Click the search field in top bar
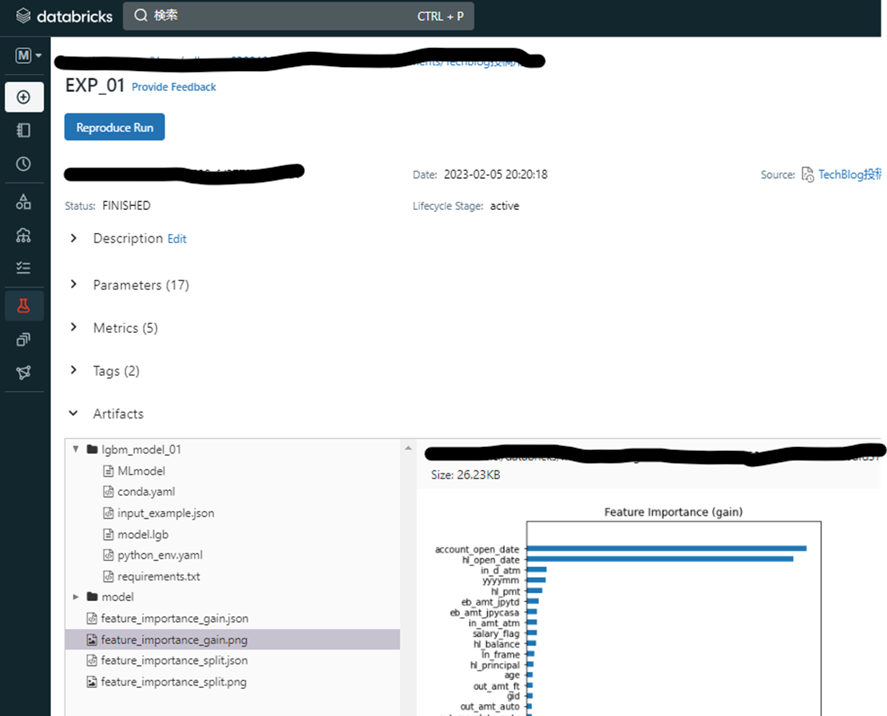Viewport: 887px width, 716px height. click(x=298, y=16)
